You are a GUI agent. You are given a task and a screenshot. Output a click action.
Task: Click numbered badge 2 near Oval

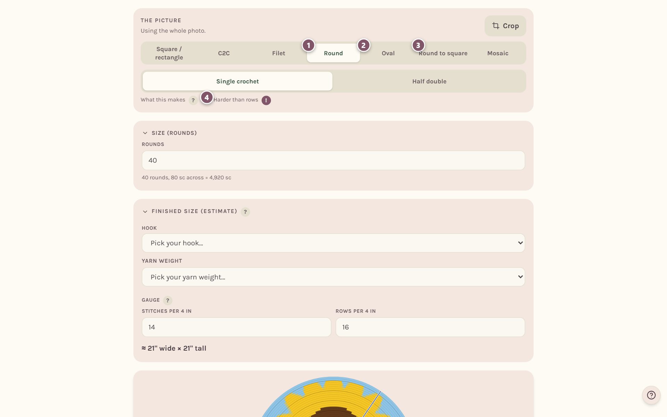pyautogui.click(x=363, y=45)
